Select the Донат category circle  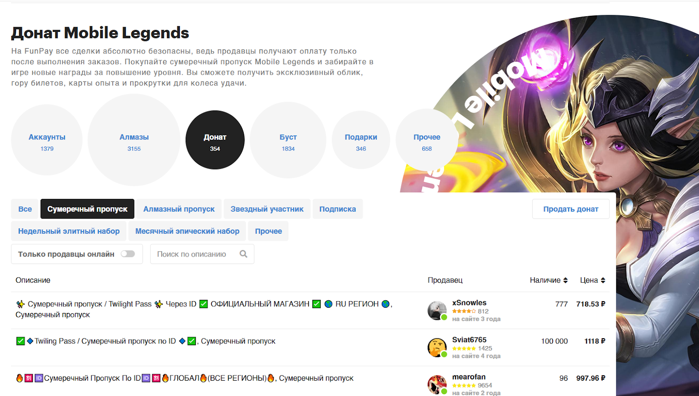click(x=215, y=140)
